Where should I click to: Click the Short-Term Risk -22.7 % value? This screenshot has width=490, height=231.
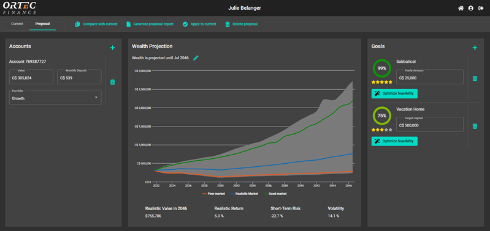(x=277, y=216)
